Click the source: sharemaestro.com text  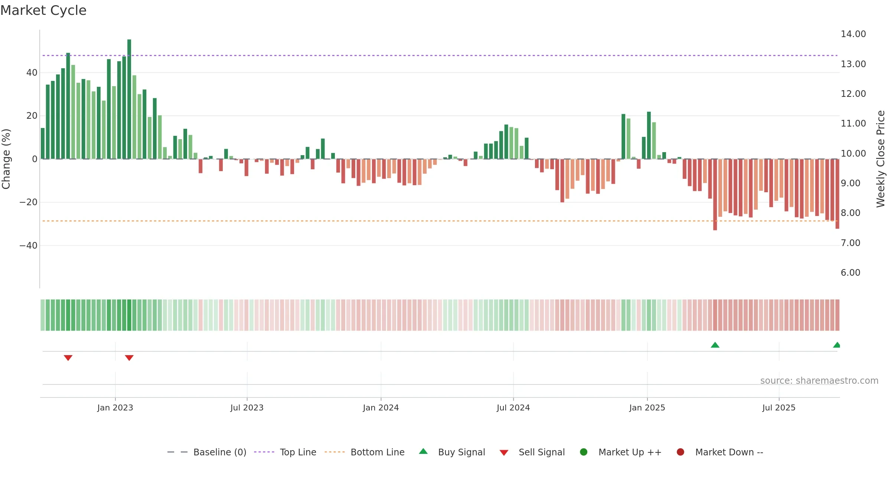click(819, 380)
